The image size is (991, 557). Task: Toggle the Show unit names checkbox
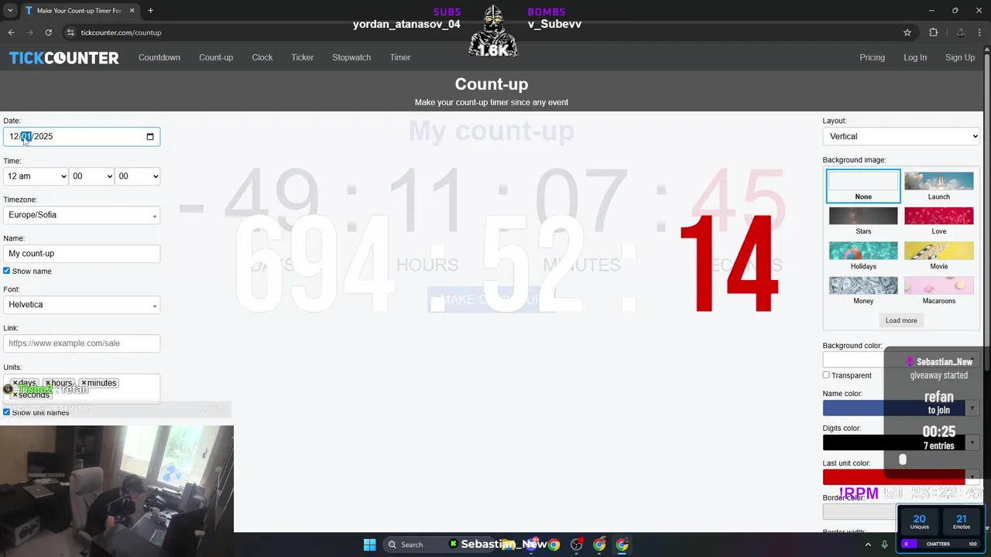pyautogui.click(x=6, y=412)
